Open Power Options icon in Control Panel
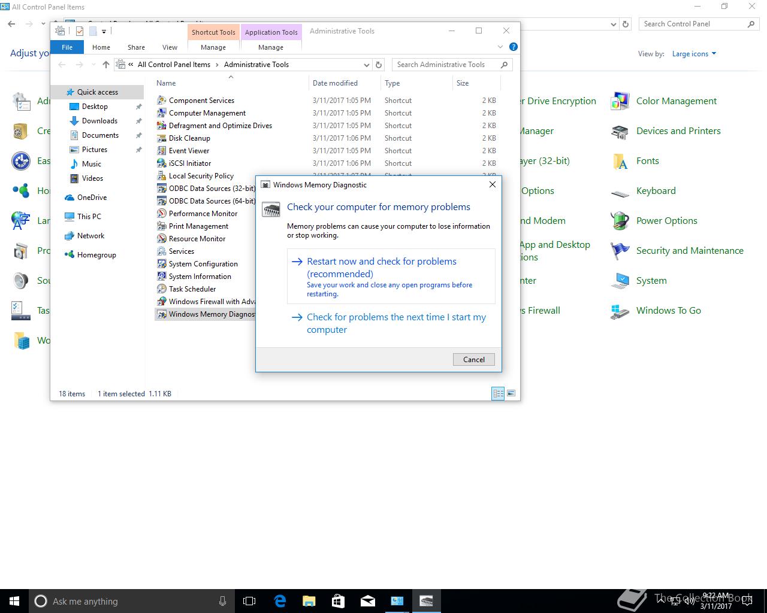 coord(620,221)
